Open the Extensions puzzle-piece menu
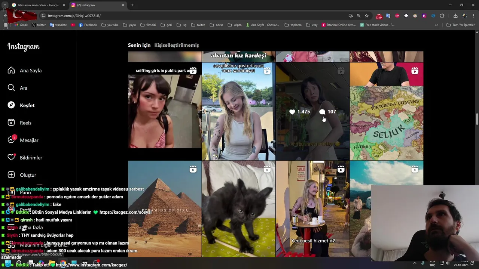Image resolution: width=479 pixels, height=269 pixels. point(442,16)
